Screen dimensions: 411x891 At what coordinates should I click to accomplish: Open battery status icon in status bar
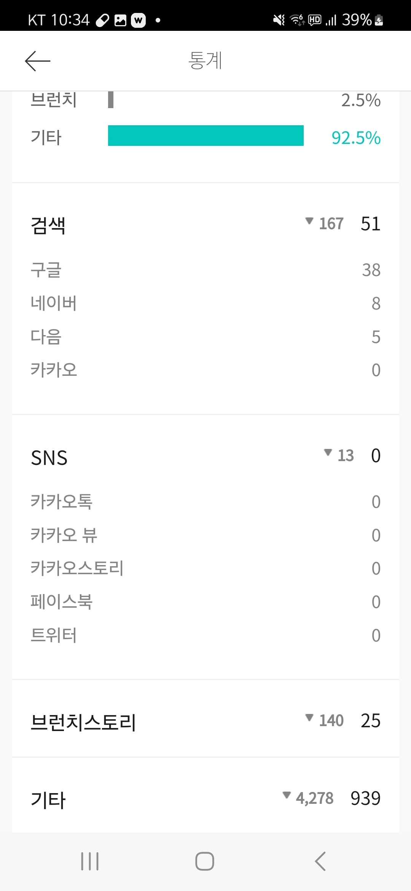pyautogui.click(x=379, y=20)
